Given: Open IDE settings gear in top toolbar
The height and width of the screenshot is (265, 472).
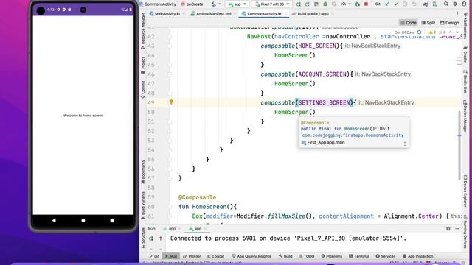Looking at the screenshot, I should pos(455,4).
